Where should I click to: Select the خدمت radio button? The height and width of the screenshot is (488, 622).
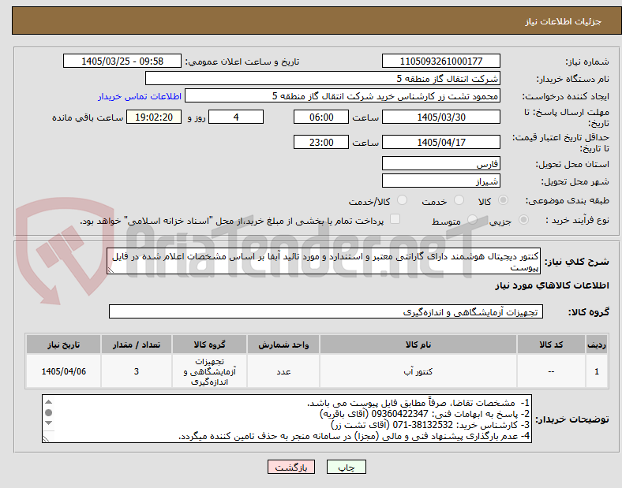[459, 200]
